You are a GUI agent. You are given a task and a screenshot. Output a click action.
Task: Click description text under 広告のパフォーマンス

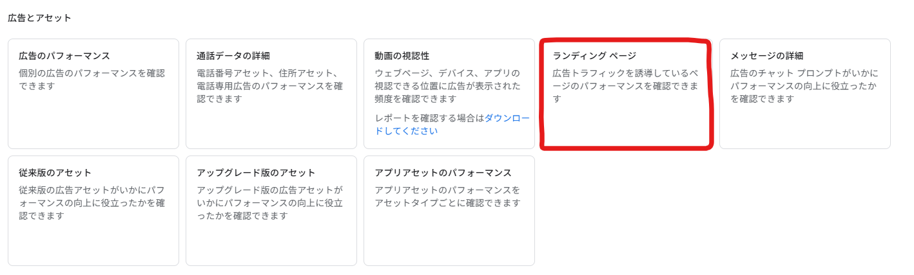92,79
